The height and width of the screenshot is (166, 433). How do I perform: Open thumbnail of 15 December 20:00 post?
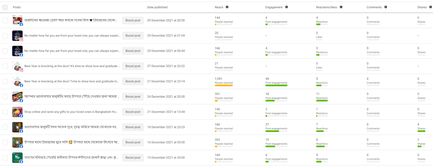click(x=17, y=158)
